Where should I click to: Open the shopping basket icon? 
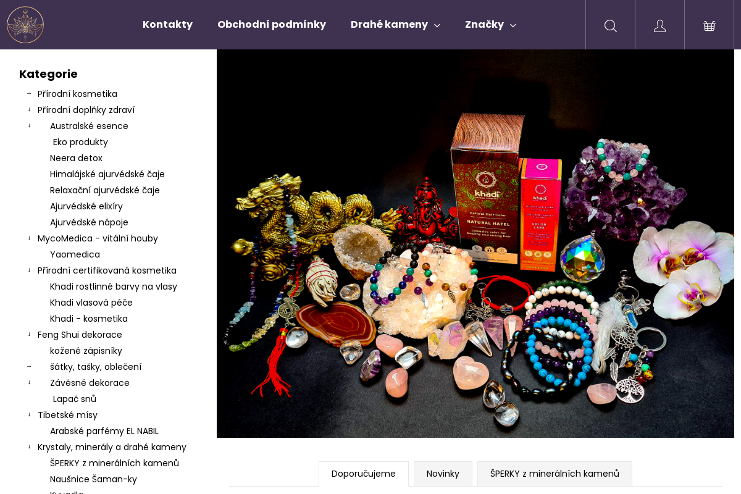click(x=709, y=25)
